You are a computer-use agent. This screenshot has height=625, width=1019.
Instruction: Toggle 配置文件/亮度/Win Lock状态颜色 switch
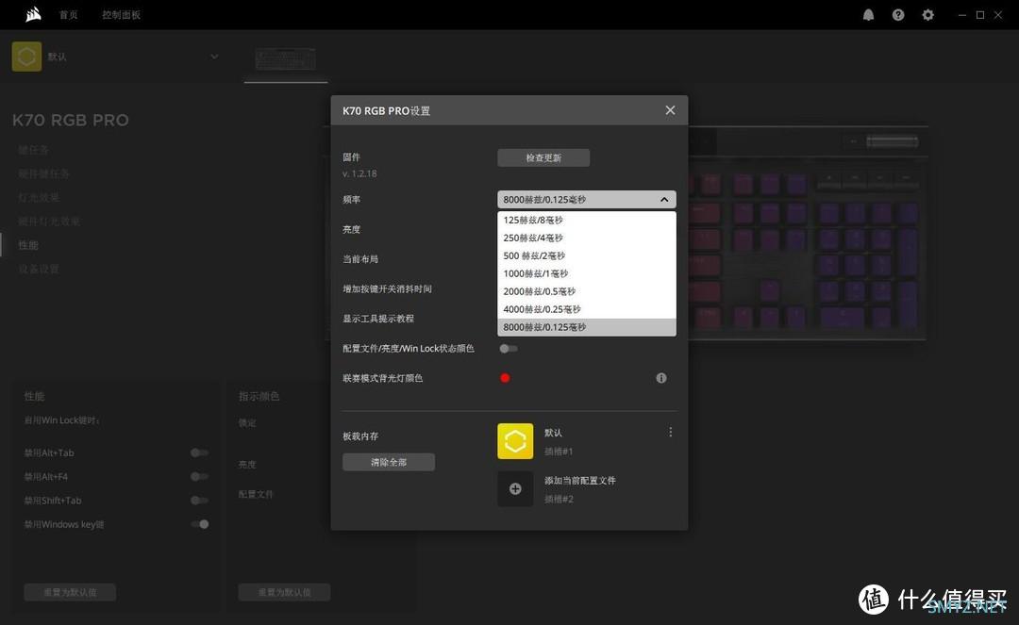(x=509, y=349)
